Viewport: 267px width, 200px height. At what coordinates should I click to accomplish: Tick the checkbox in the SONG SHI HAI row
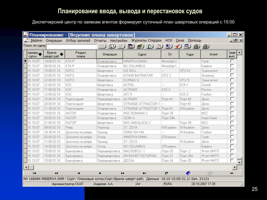232,132
